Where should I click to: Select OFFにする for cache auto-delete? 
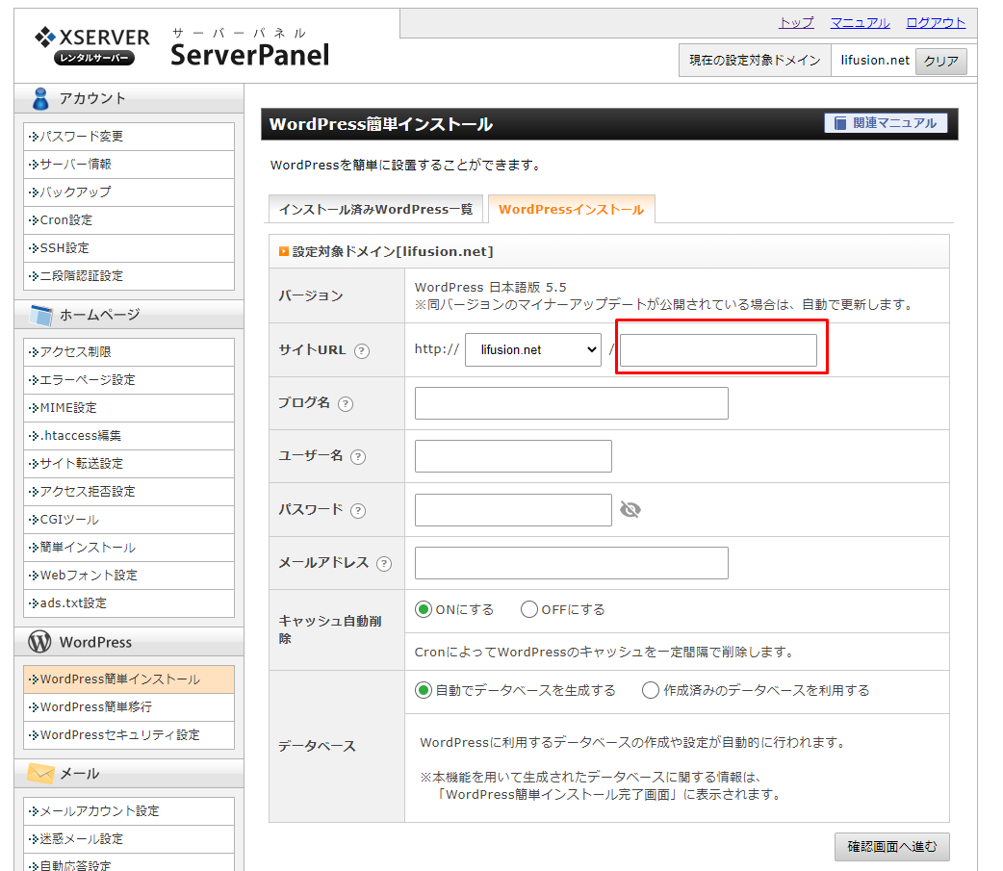529,609
